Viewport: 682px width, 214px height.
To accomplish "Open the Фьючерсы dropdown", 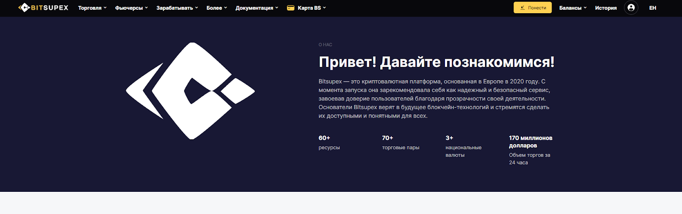I will click(x=131, y=8).
